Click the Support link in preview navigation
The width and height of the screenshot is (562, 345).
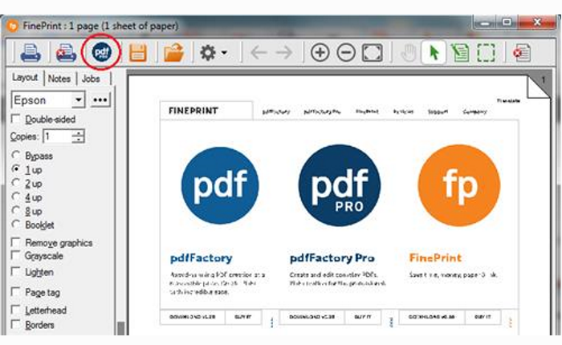(438, 112)
